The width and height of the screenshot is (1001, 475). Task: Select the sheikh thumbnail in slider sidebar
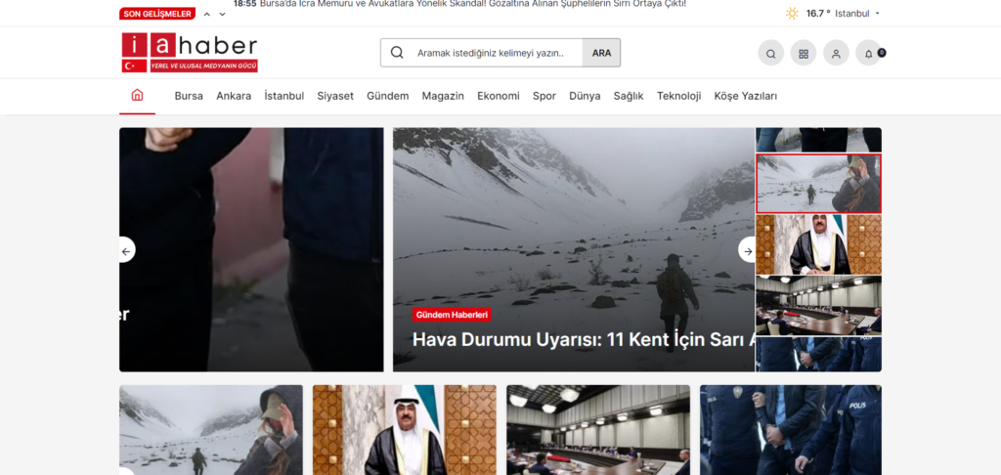click(x=818, y=244)
